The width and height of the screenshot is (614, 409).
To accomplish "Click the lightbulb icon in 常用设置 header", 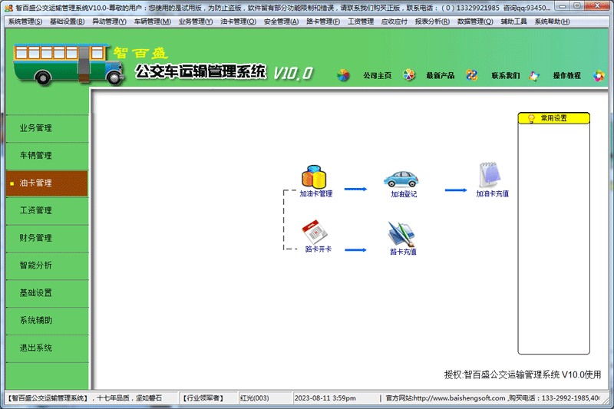I will [531, 118].
